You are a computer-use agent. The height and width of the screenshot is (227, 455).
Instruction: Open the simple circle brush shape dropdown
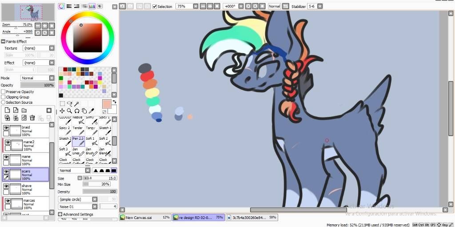tap(95, 199)
